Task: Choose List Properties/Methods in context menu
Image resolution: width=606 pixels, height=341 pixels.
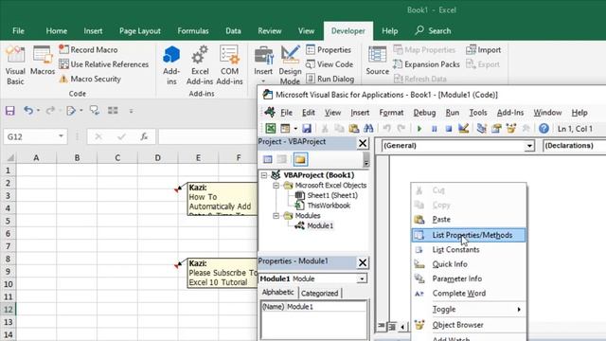Action: pos(469,235)
